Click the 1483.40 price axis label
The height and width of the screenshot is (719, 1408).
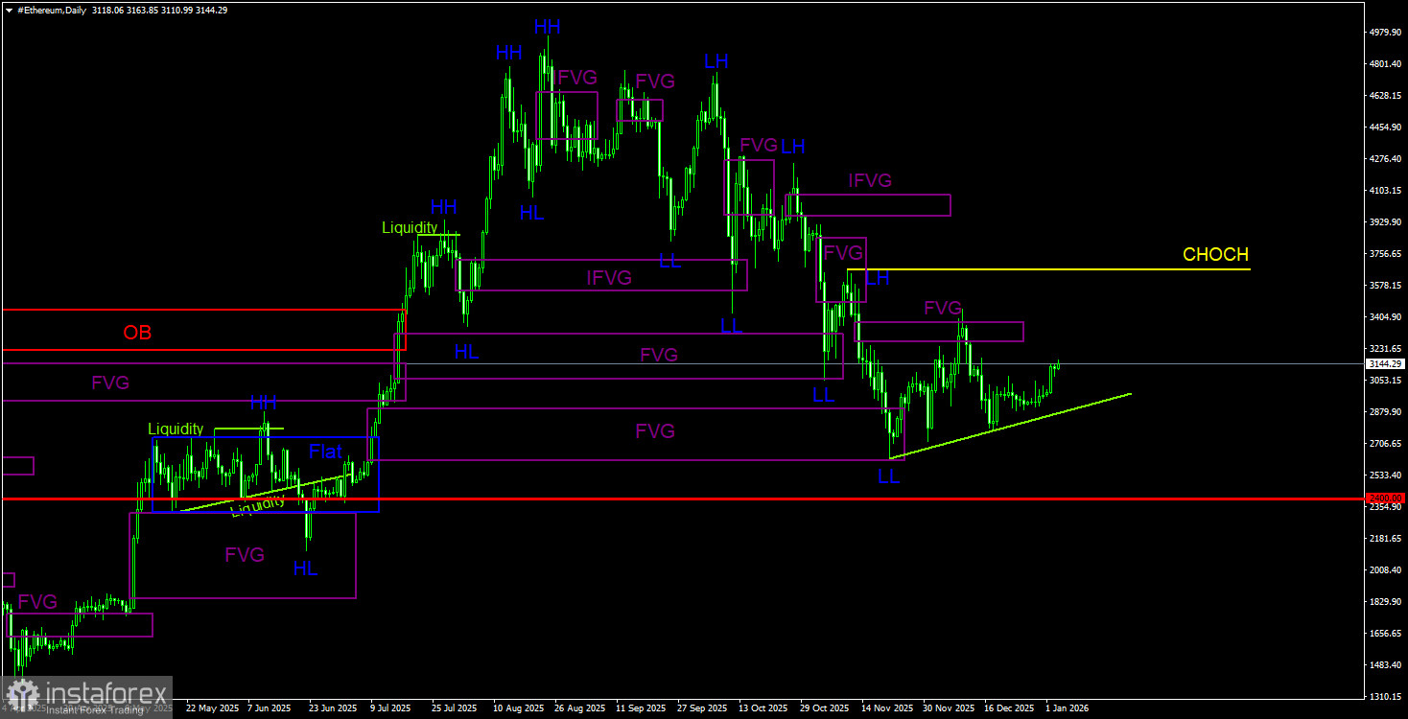(1385, 665)
